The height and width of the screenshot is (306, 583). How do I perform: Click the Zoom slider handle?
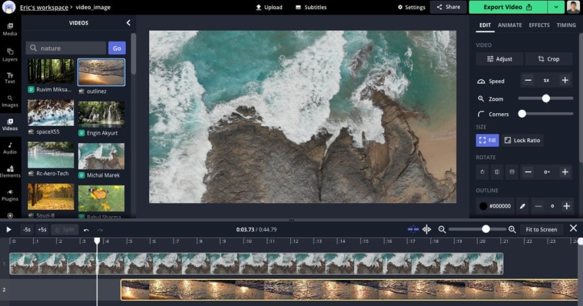(x=546, y=98)
